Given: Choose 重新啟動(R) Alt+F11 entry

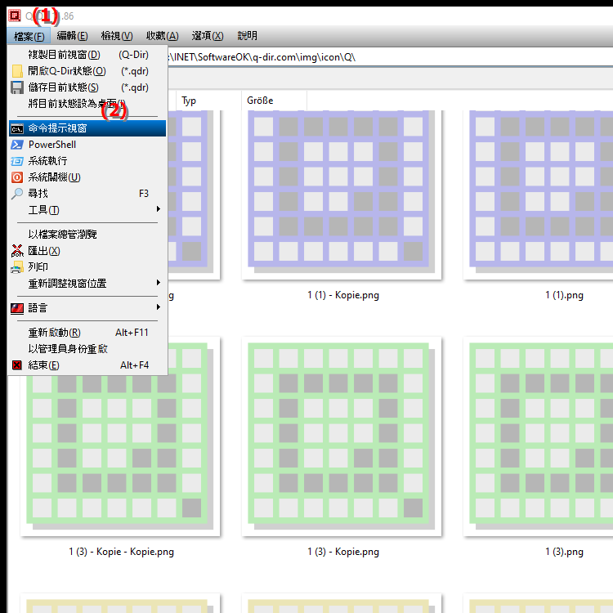Looking at the screenshot, I should [87, 333].
